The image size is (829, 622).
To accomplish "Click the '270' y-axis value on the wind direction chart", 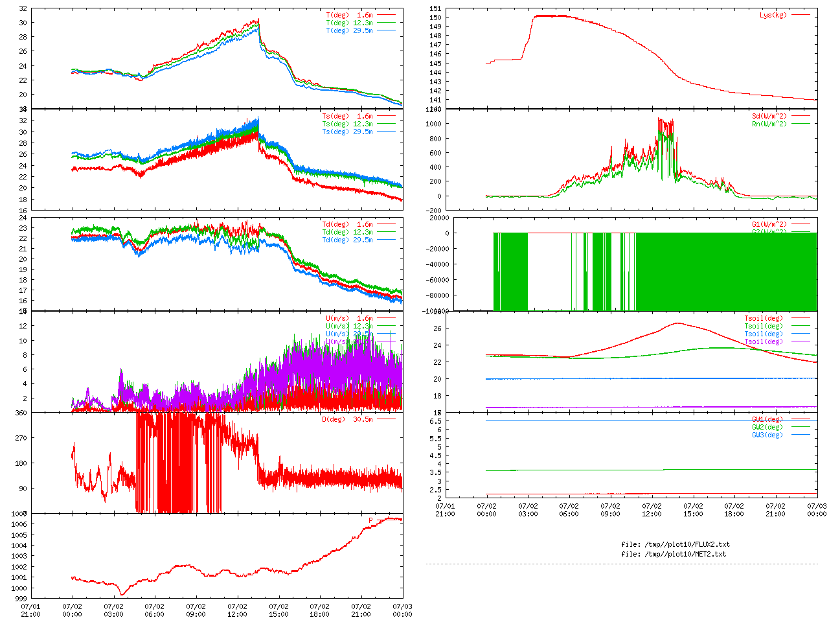I will 21,438.
